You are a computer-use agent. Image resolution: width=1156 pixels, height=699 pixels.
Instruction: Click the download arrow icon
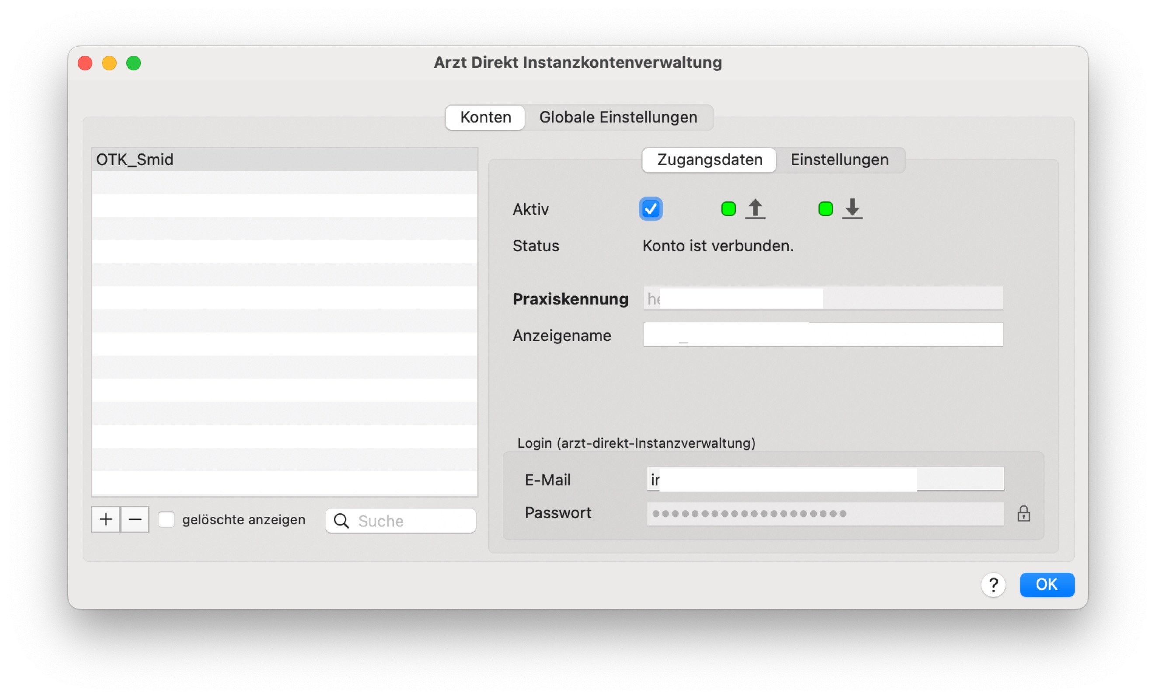(853, 209)
